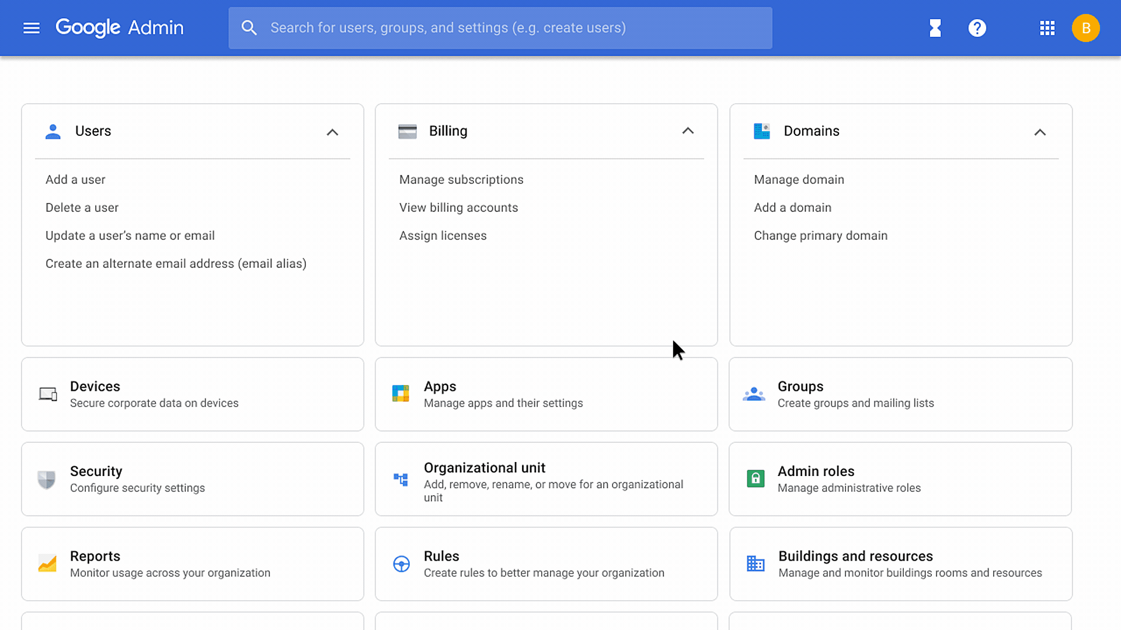1121x630 pixels.
Task: Click the Organizational unit tile
Action: (x=546, y=480)
